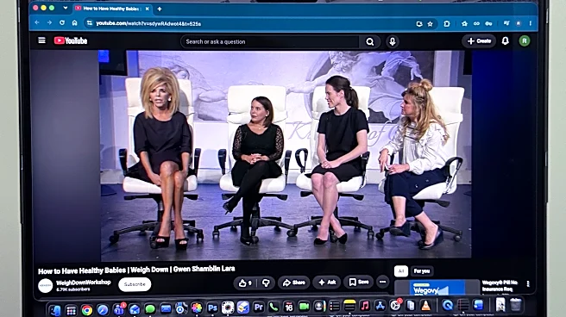Open options for the Wegovy recommended video
This screenshot has width=566, height=317.
pos(528,284)
